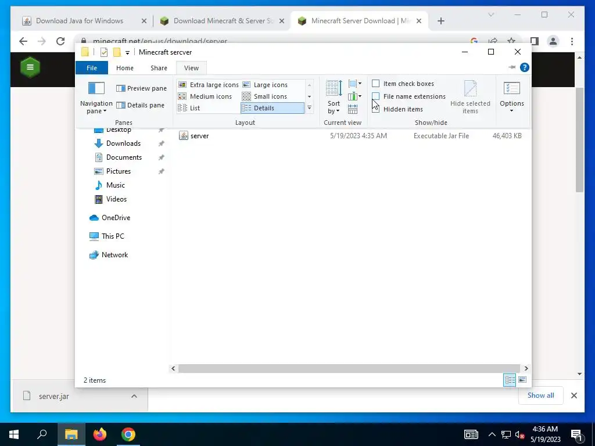Open the taskbar clock and date

coord(545,434)
